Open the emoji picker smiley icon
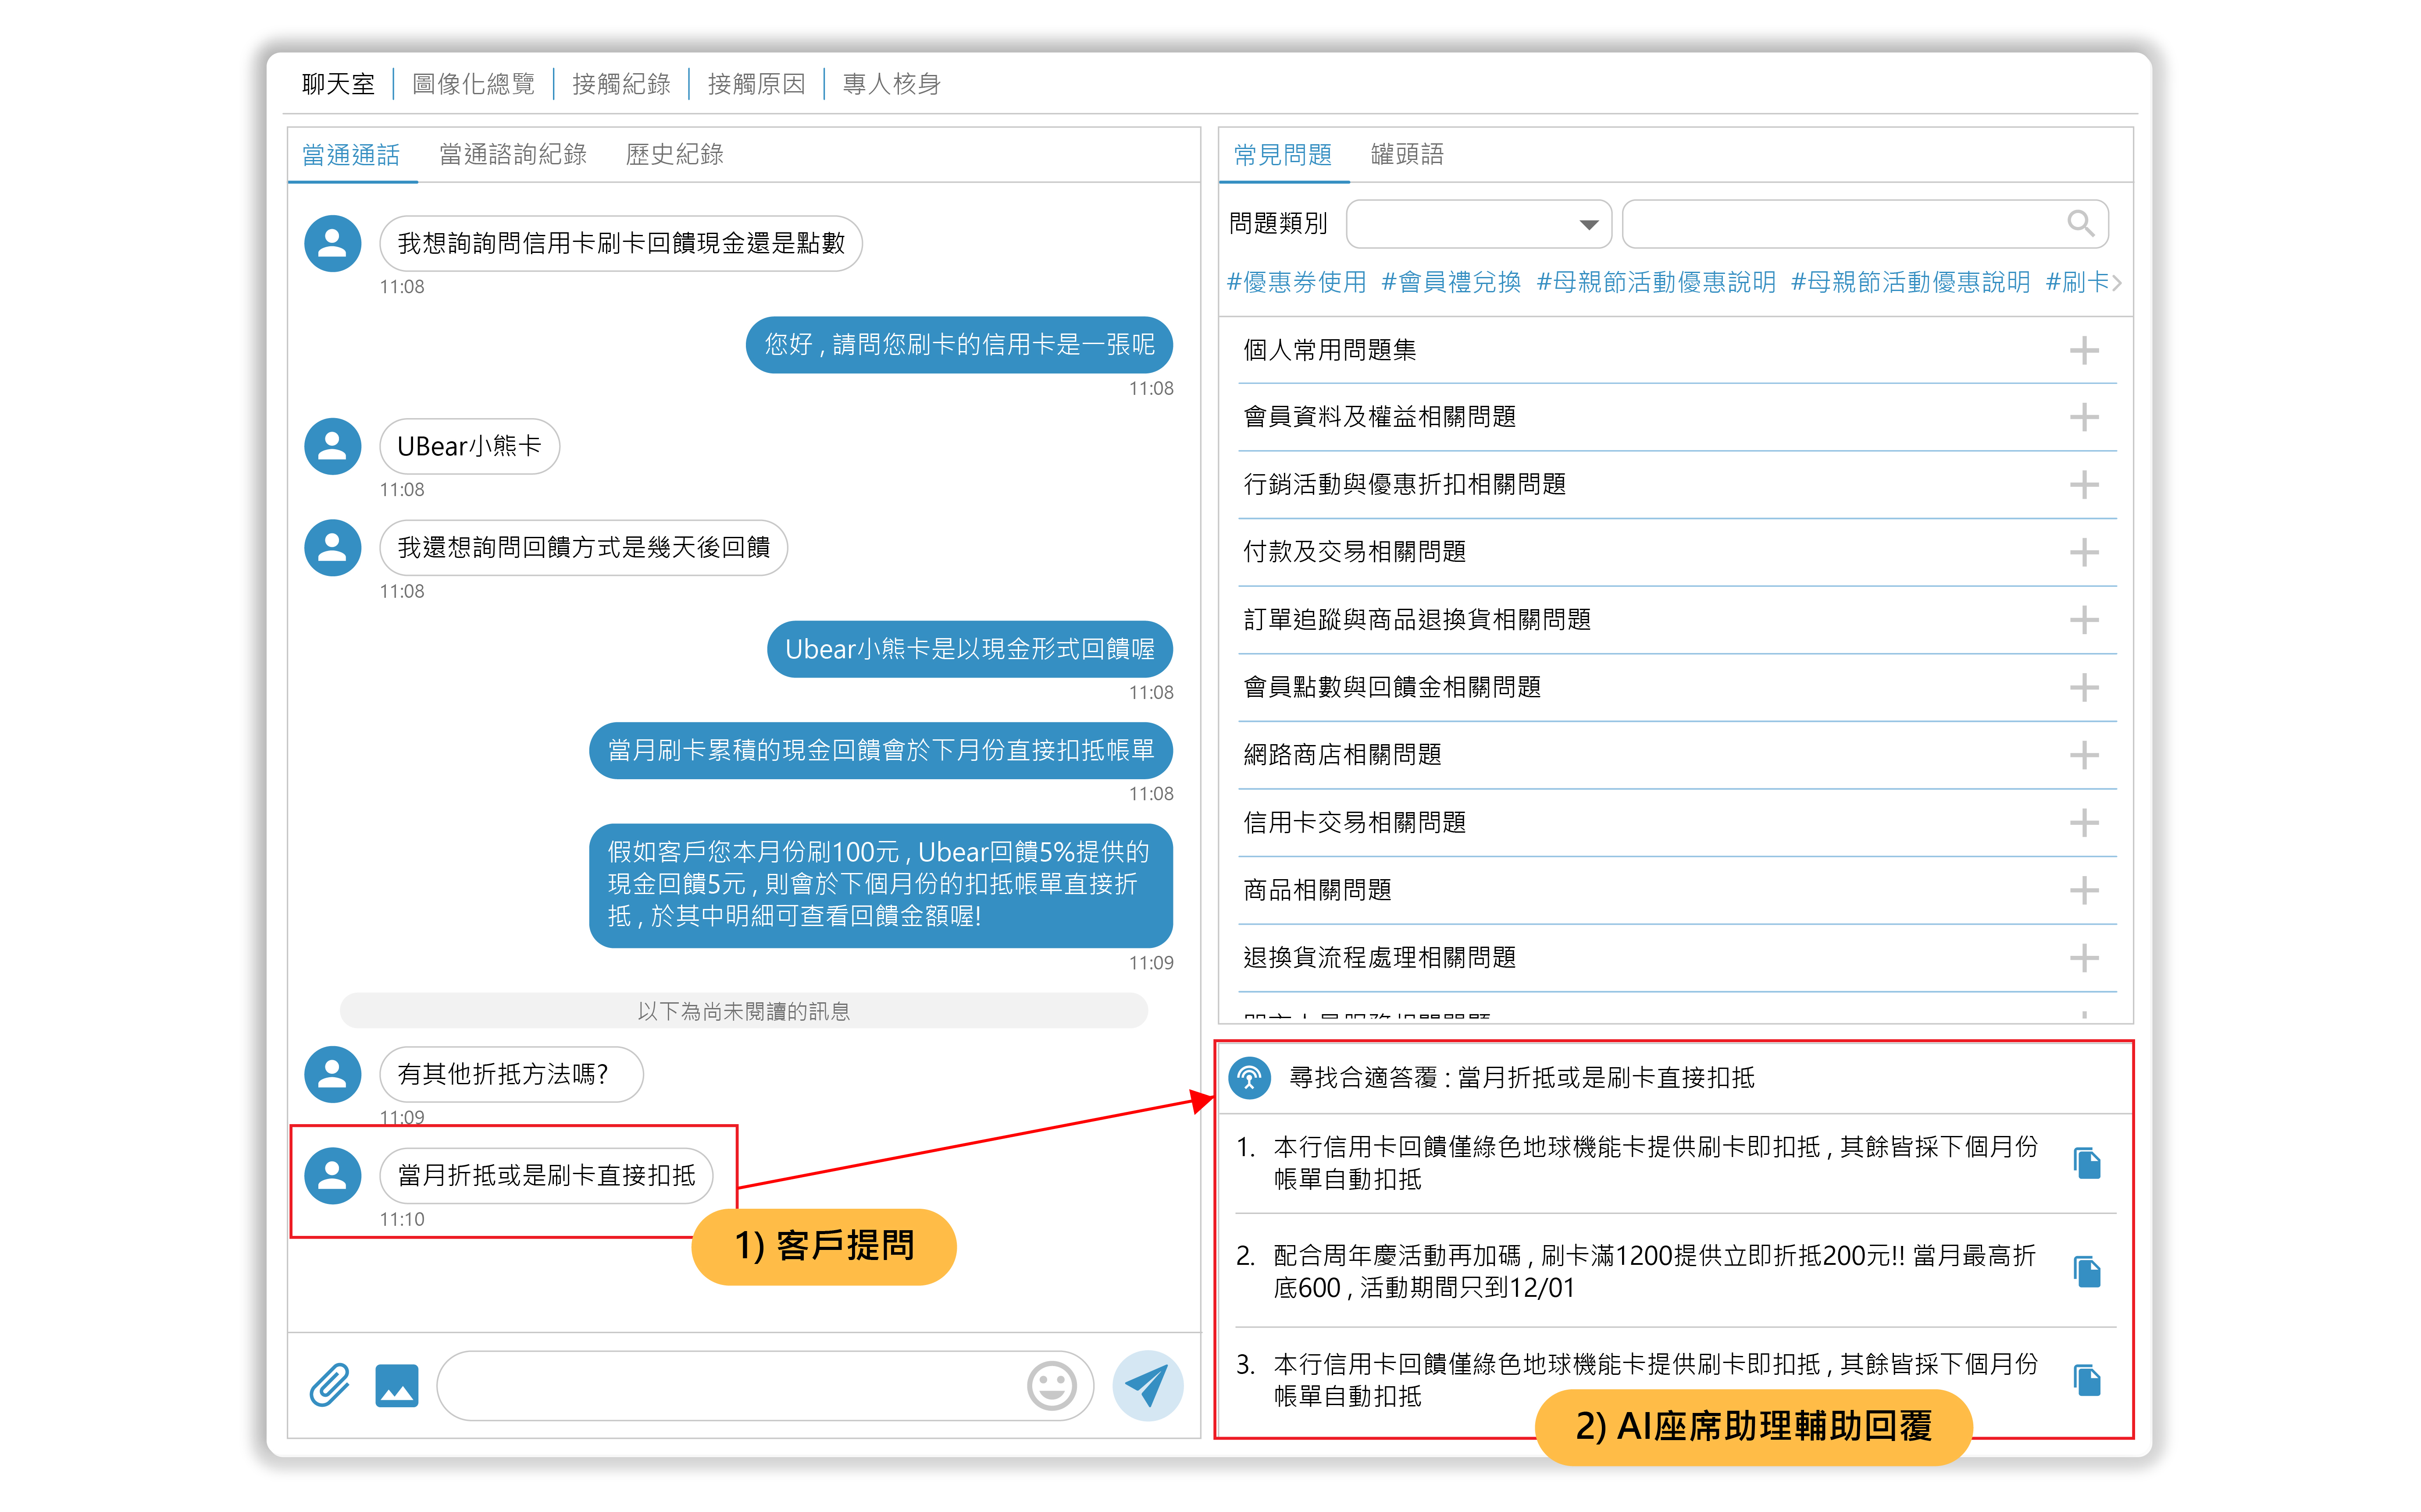2421x1512 pixels. (x=1052, y=1386)
